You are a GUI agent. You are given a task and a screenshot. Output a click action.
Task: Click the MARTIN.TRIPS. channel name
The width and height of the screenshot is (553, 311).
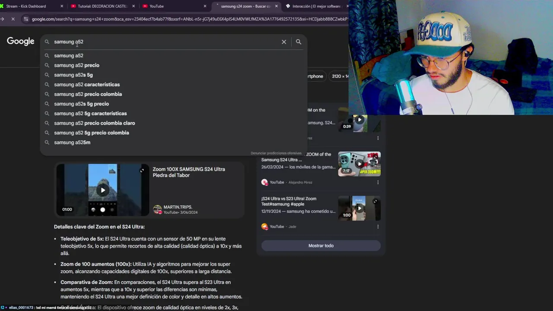178,207
